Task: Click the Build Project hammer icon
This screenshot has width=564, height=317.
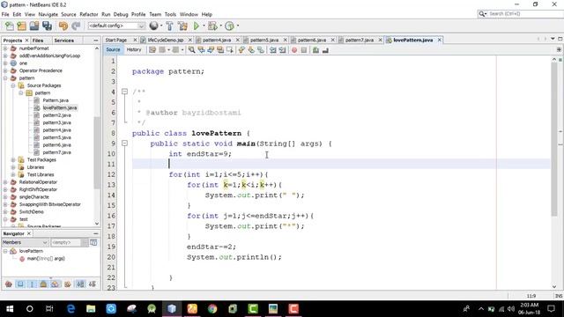Action: pyautogui.click(x=169, y=26)
